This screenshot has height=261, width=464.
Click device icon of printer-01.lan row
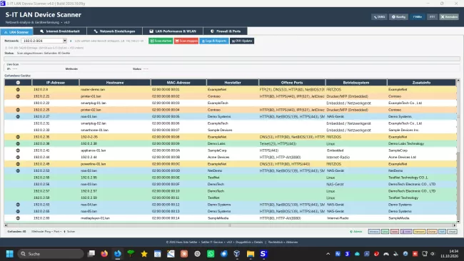coord(18,96)
